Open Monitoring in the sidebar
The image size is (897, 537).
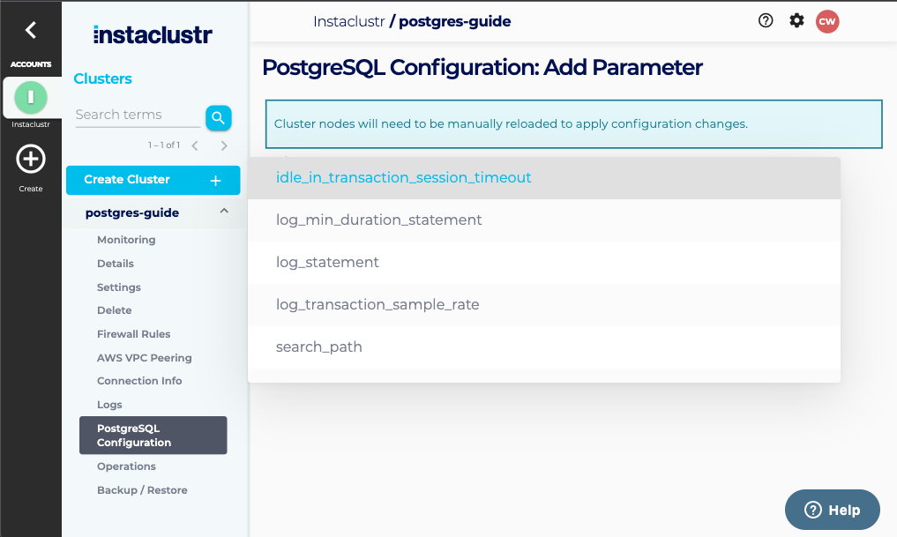point(126,240)
